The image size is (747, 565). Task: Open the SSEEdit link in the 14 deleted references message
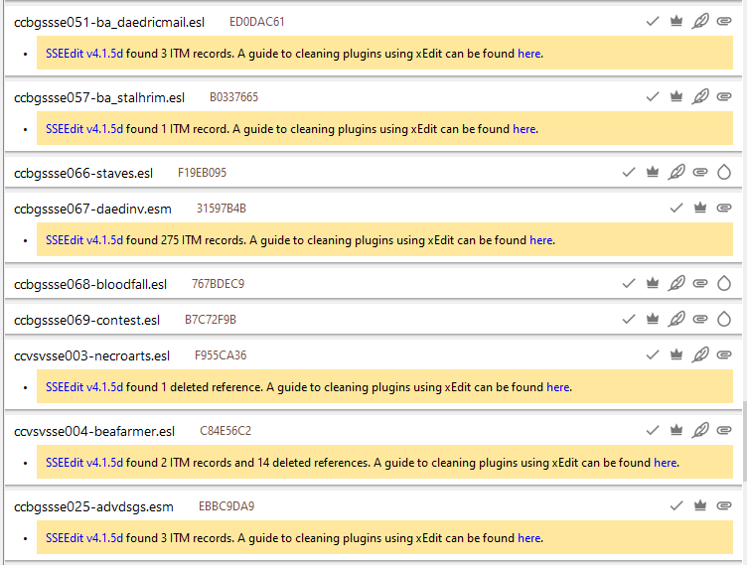click(x=84, y=463)
